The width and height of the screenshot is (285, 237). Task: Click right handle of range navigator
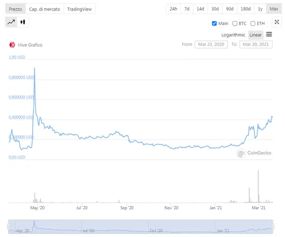click(273, 226)
